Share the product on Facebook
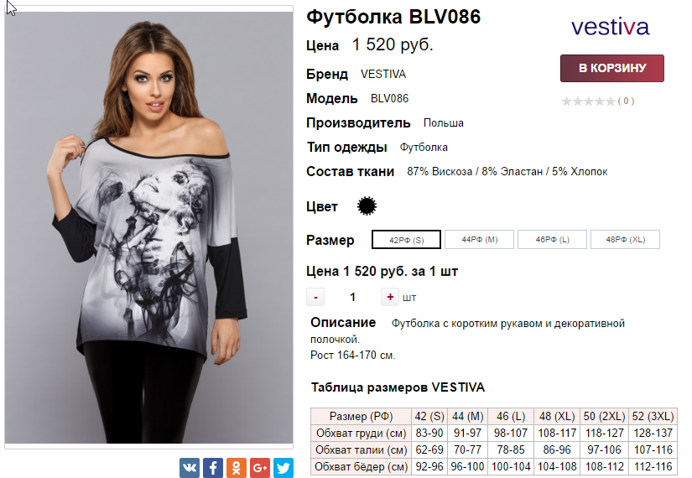 click(x=213, y=467)
